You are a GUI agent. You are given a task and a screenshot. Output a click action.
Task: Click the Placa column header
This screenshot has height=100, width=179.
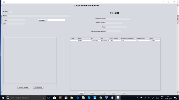point(155,39)
